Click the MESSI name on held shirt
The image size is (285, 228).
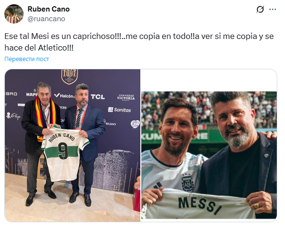[200, 205]
